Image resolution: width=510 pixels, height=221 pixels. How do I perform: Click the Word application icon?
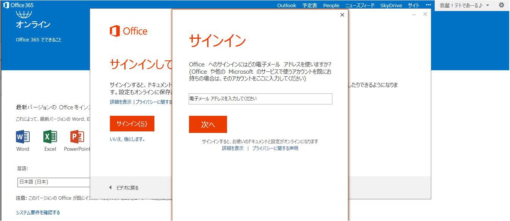(x=23, y=137)
